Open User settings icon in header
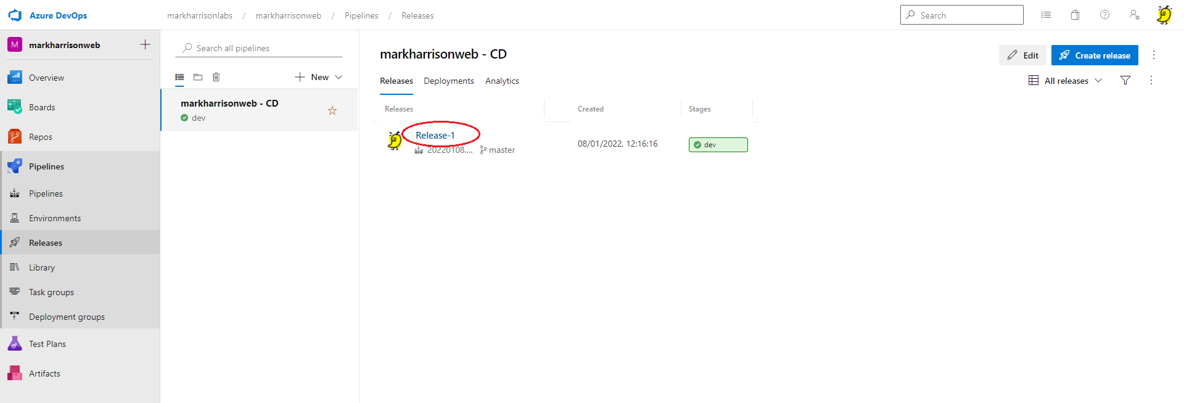1184x403 pixels. 1134,15
